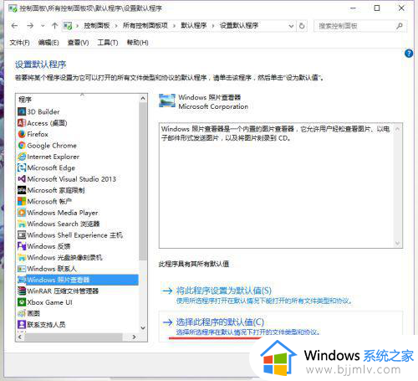
Task: Navigate to 控制面板 breadcrumb
Action: [x=97, y=26]
